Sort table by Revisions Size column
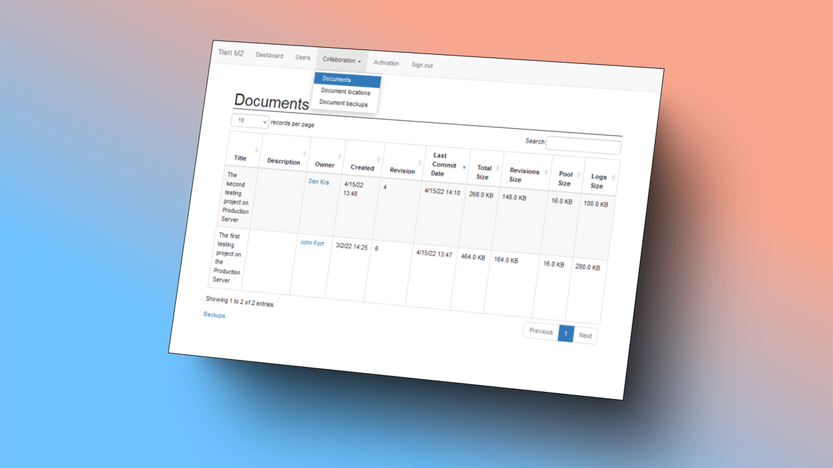The image size is (833, 468). 524,175
